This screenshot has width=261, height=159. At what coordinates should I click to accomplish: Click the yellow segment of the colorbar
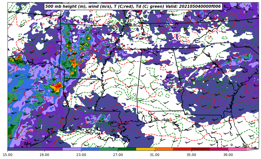(x=145, y=149)
